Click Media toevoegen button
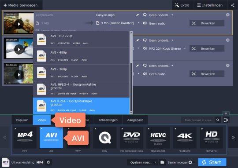The height and width of the screenshot is (168, 238). coord(21,5)
